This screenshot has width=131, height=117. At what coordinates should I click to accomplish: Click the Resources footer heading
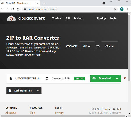click(36, 108)
